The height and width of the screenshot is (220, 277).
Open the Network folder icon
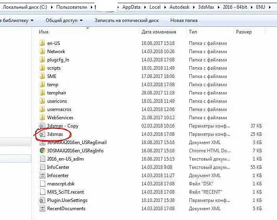[42, 51]
